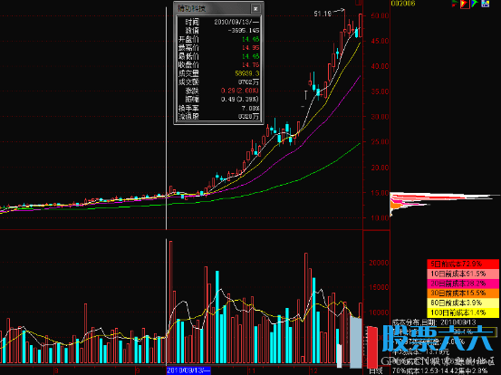
Task: Click the highlighted 2010/09/13 date marker
Action: point(188,370)
